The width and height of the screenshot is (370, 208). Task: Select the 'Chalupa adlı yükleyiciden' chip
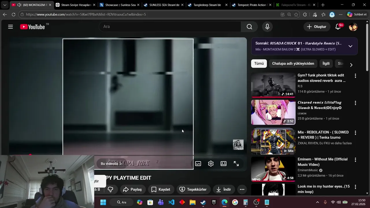click(x=293, y=64)
